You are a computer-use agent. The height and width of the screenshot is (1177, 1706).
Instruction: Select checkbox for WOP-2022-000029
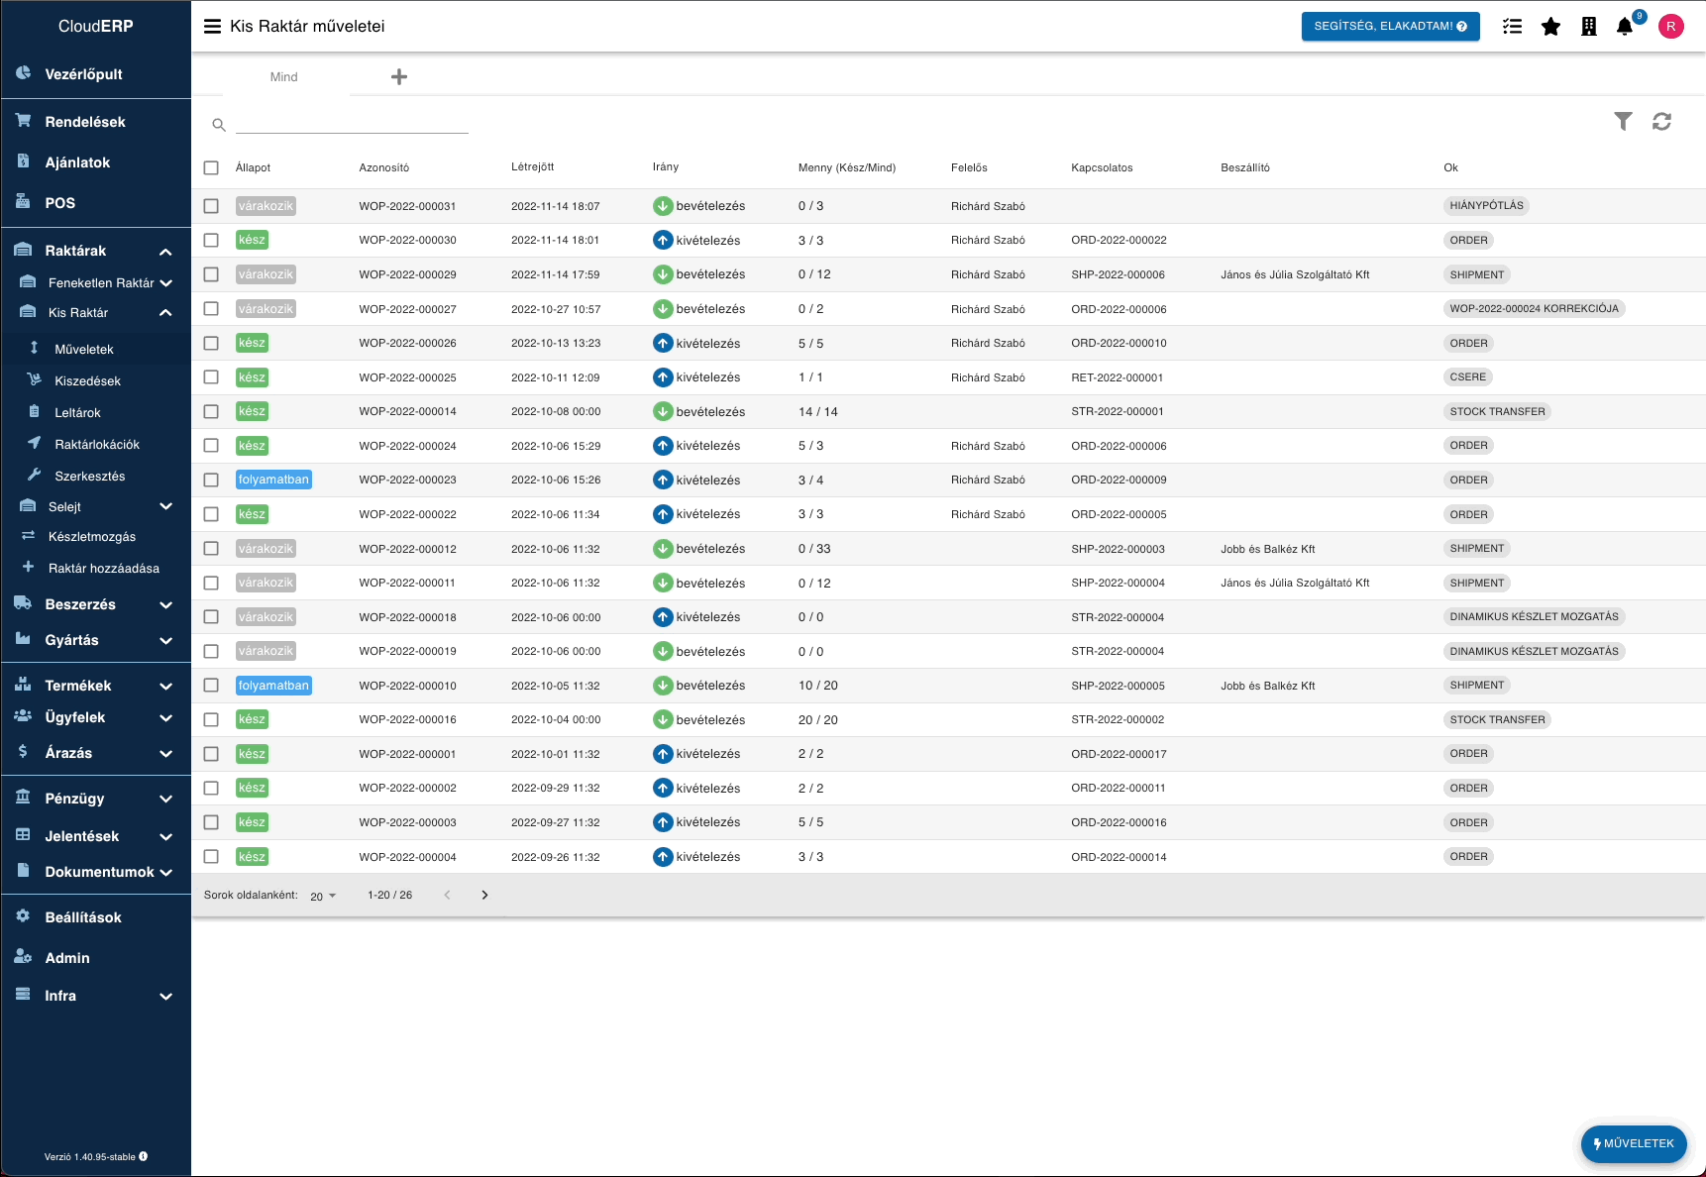click(211, 274)
